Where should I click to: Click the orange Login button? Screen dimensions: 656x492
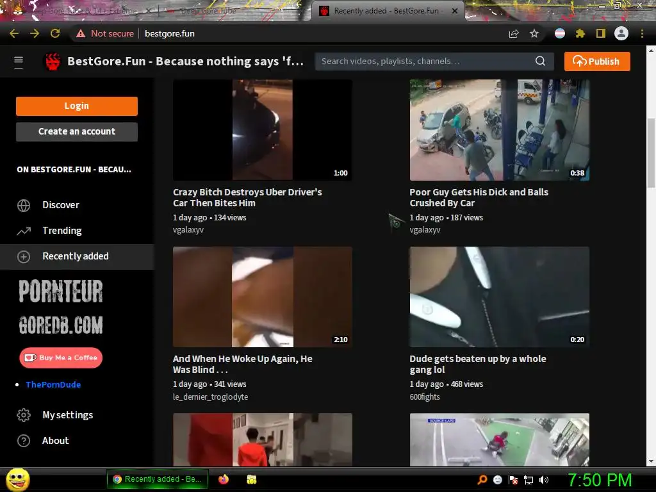(x=77, y=106)
